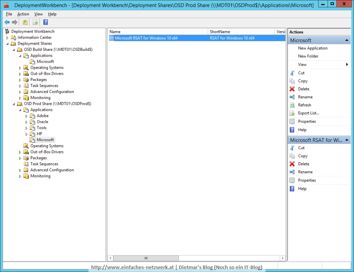Click red Delete X under Microsoft actions
Screen dimensions: 354x272
click(x=292, y=89)
